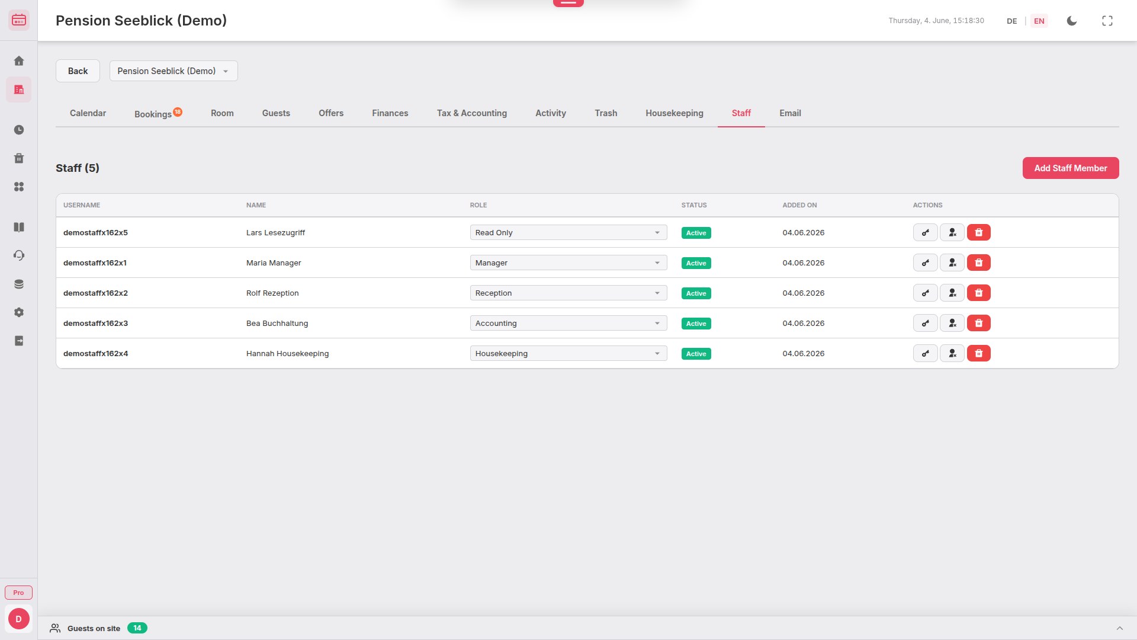Open the support headset sidebar icon
The image size is (1137, 640).
point(19,255)
